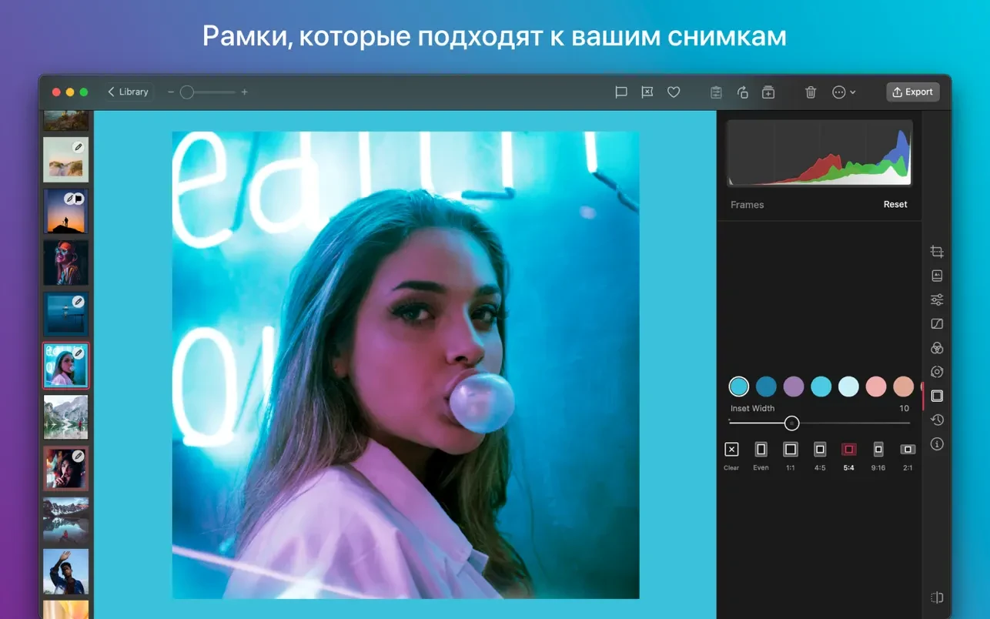Image resolution: width=990 pixels, height=619 pixels.
Task: Open the sunset silhouette thumbnail
Action: coord(66,211)
